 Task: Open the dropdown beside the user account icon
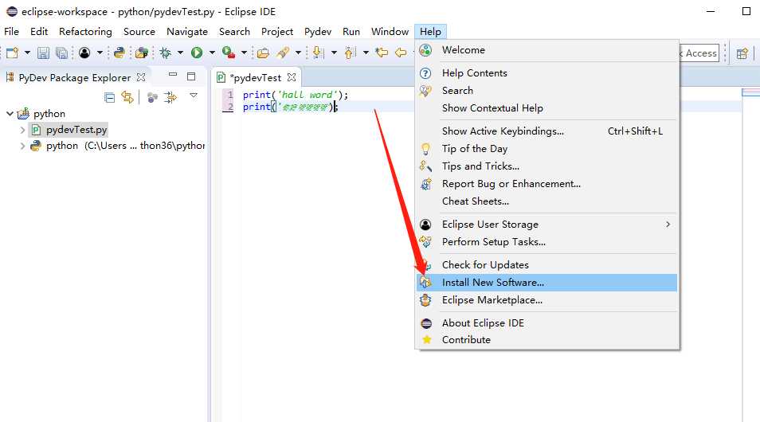click(x=100, y=53)
